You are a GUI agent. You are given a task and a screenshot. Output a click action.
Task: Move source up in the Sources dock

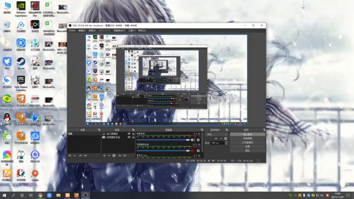(x=119, y=156)
